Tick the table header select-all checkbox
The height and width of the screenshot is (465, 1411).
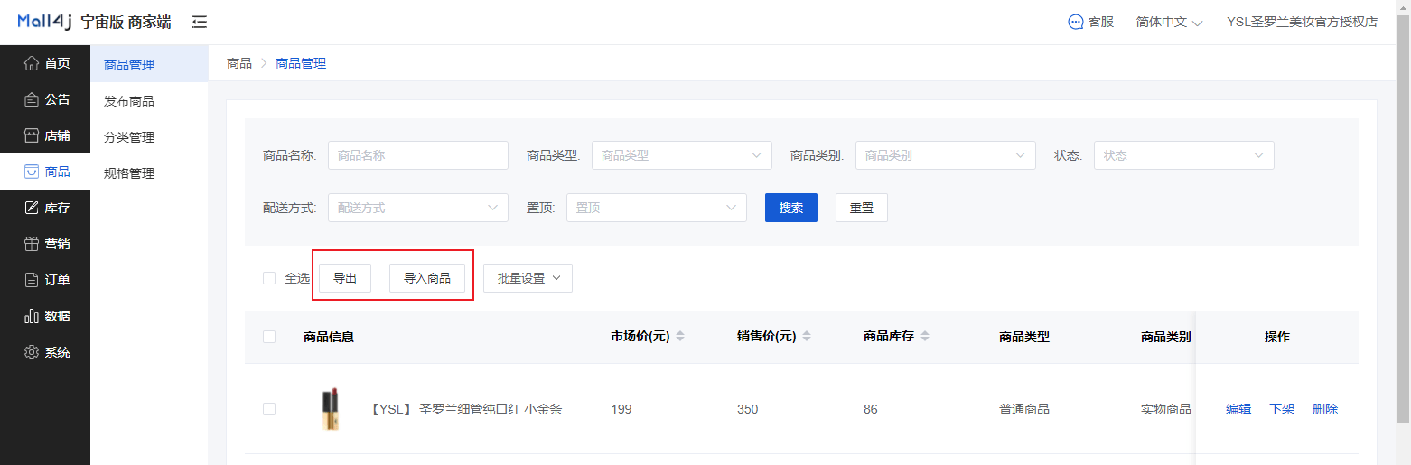[x=269, y=337]
